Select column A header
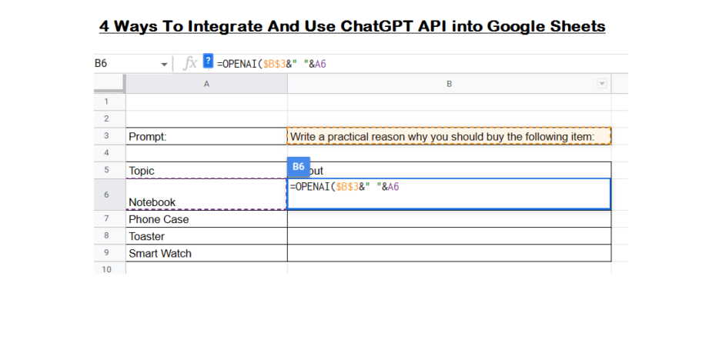 click(x=206, y=84)
